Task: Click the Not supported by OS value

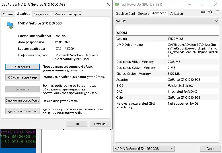Action: click(x=183, y=104)
